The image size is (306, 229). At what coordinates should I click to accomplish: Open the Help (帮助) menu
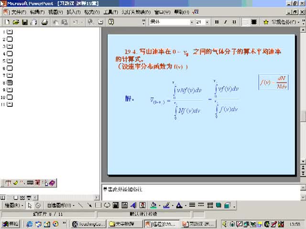click(182, 12)
